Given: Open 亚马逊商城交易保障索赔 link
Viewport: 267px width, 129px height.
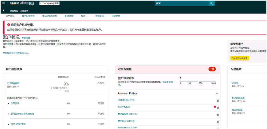Looking at the screenshot, I should 22,114.
